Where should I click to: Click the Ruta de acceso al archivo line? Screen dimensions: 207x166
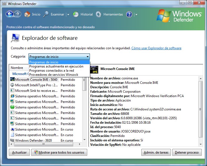[136, 109]
